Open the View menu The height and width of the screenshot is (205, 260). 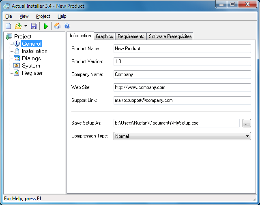point(24,16)
